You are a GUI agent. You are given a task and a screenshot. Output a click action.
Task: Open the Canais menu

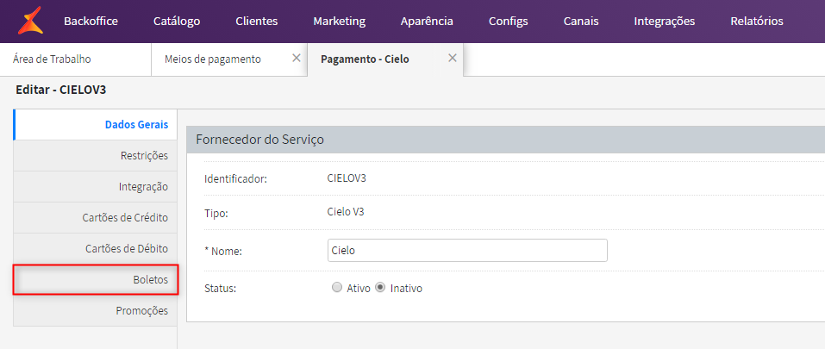click(x=581, y=22)
